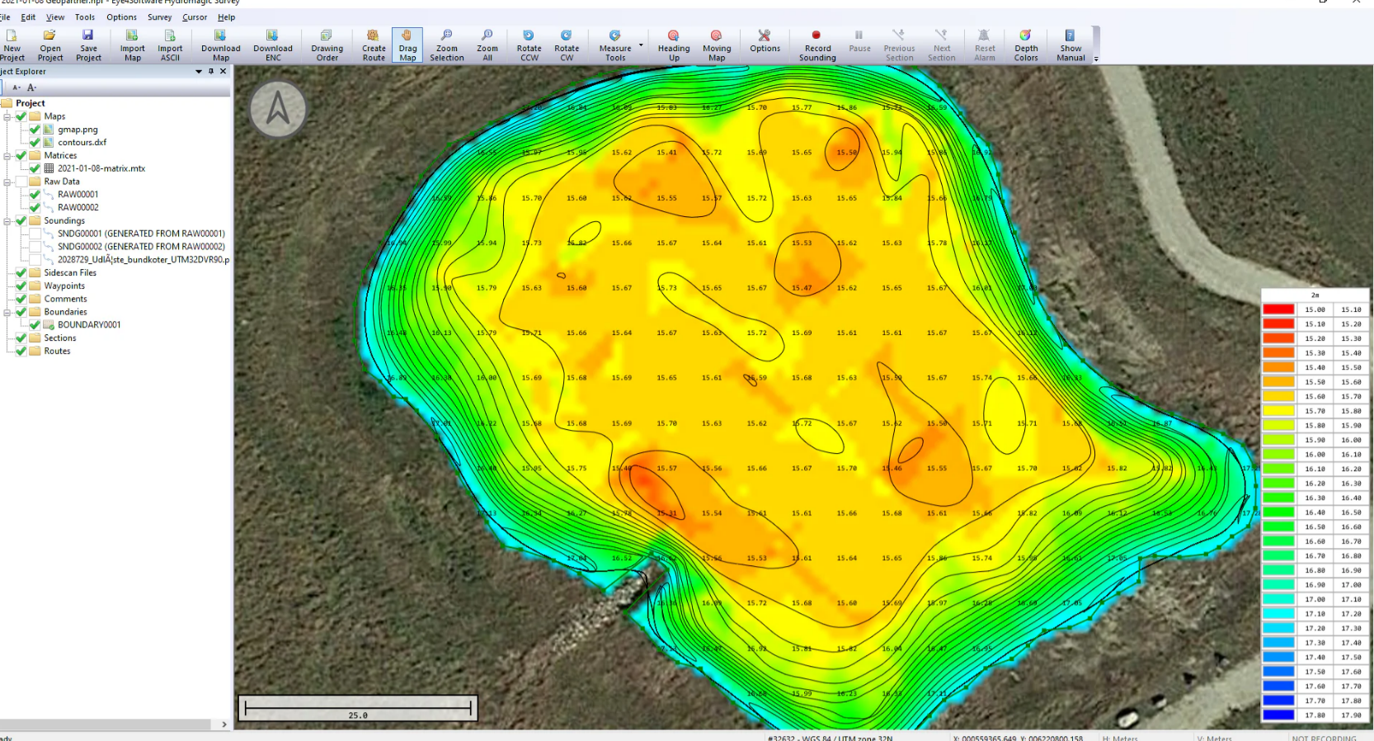The image size is (1374, 741).
Task: Click the Heading Up icon
Action: pos(673,45)
